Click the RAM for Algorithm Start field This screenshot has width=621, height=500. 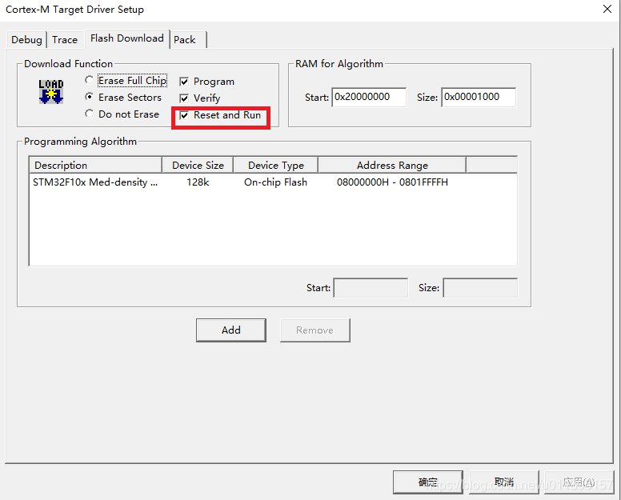point(369,98)
